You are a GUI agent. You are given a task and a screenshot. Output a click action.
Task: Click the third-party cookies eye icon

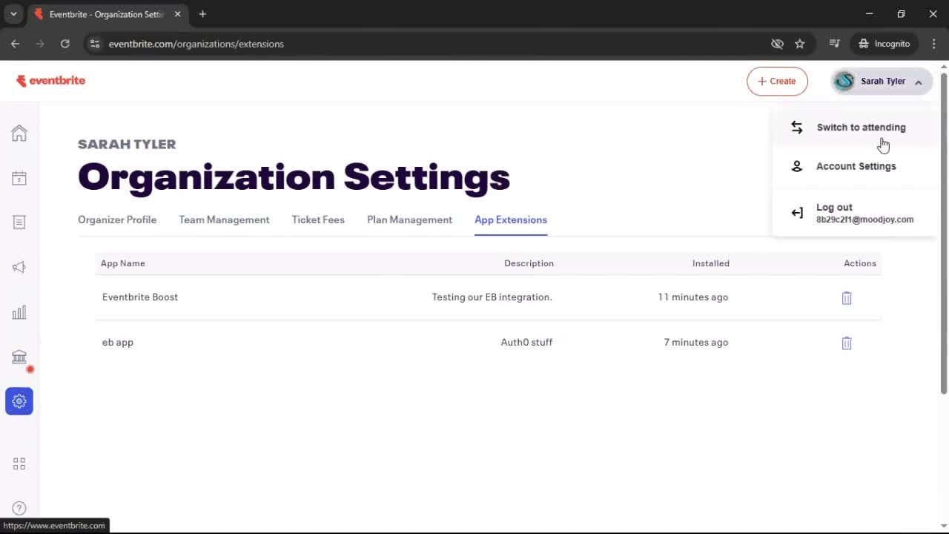(777, 44)
